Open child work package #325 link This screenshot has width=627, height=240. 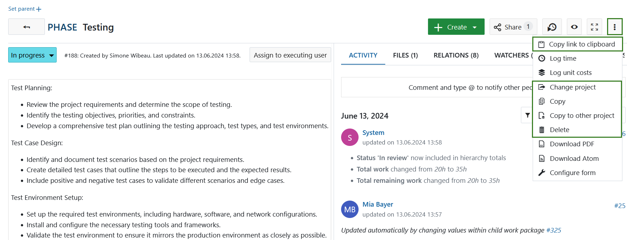[553, 230]
